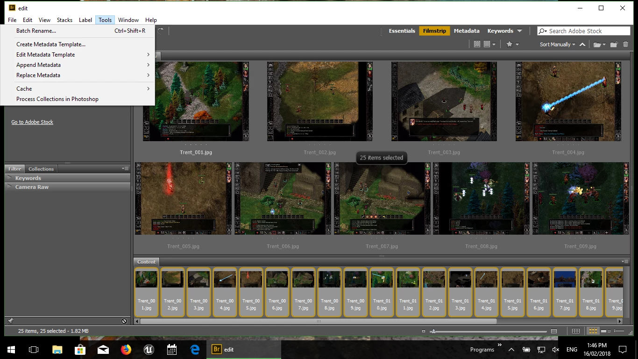Screen dimensions: 638x359
Task: Expand the workspace switcher arrow
Action: (519, 31)
